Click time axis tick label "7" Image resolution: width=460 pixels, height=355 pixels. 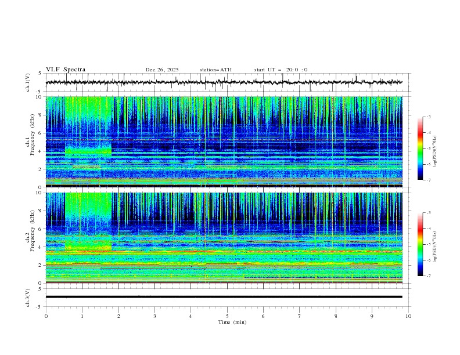pyautogui.click(x=300, y=316)
